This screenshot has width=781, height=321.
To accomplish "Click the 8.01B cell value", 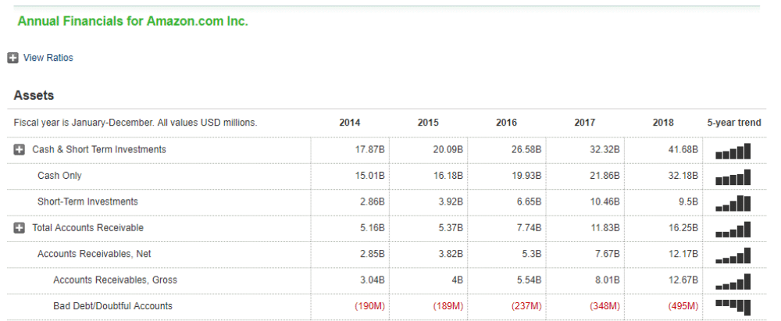I will click(x=607, y=280).
